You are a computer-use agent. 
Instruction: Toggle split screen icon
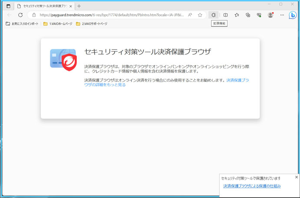coord(226,15)
